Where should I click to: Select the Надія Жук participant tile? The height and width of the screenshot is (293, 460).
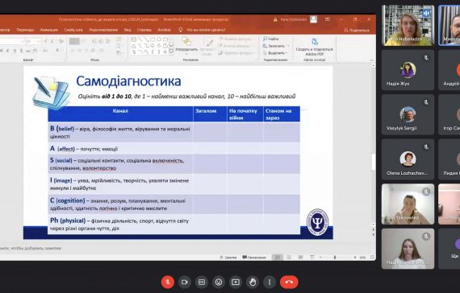408,70
